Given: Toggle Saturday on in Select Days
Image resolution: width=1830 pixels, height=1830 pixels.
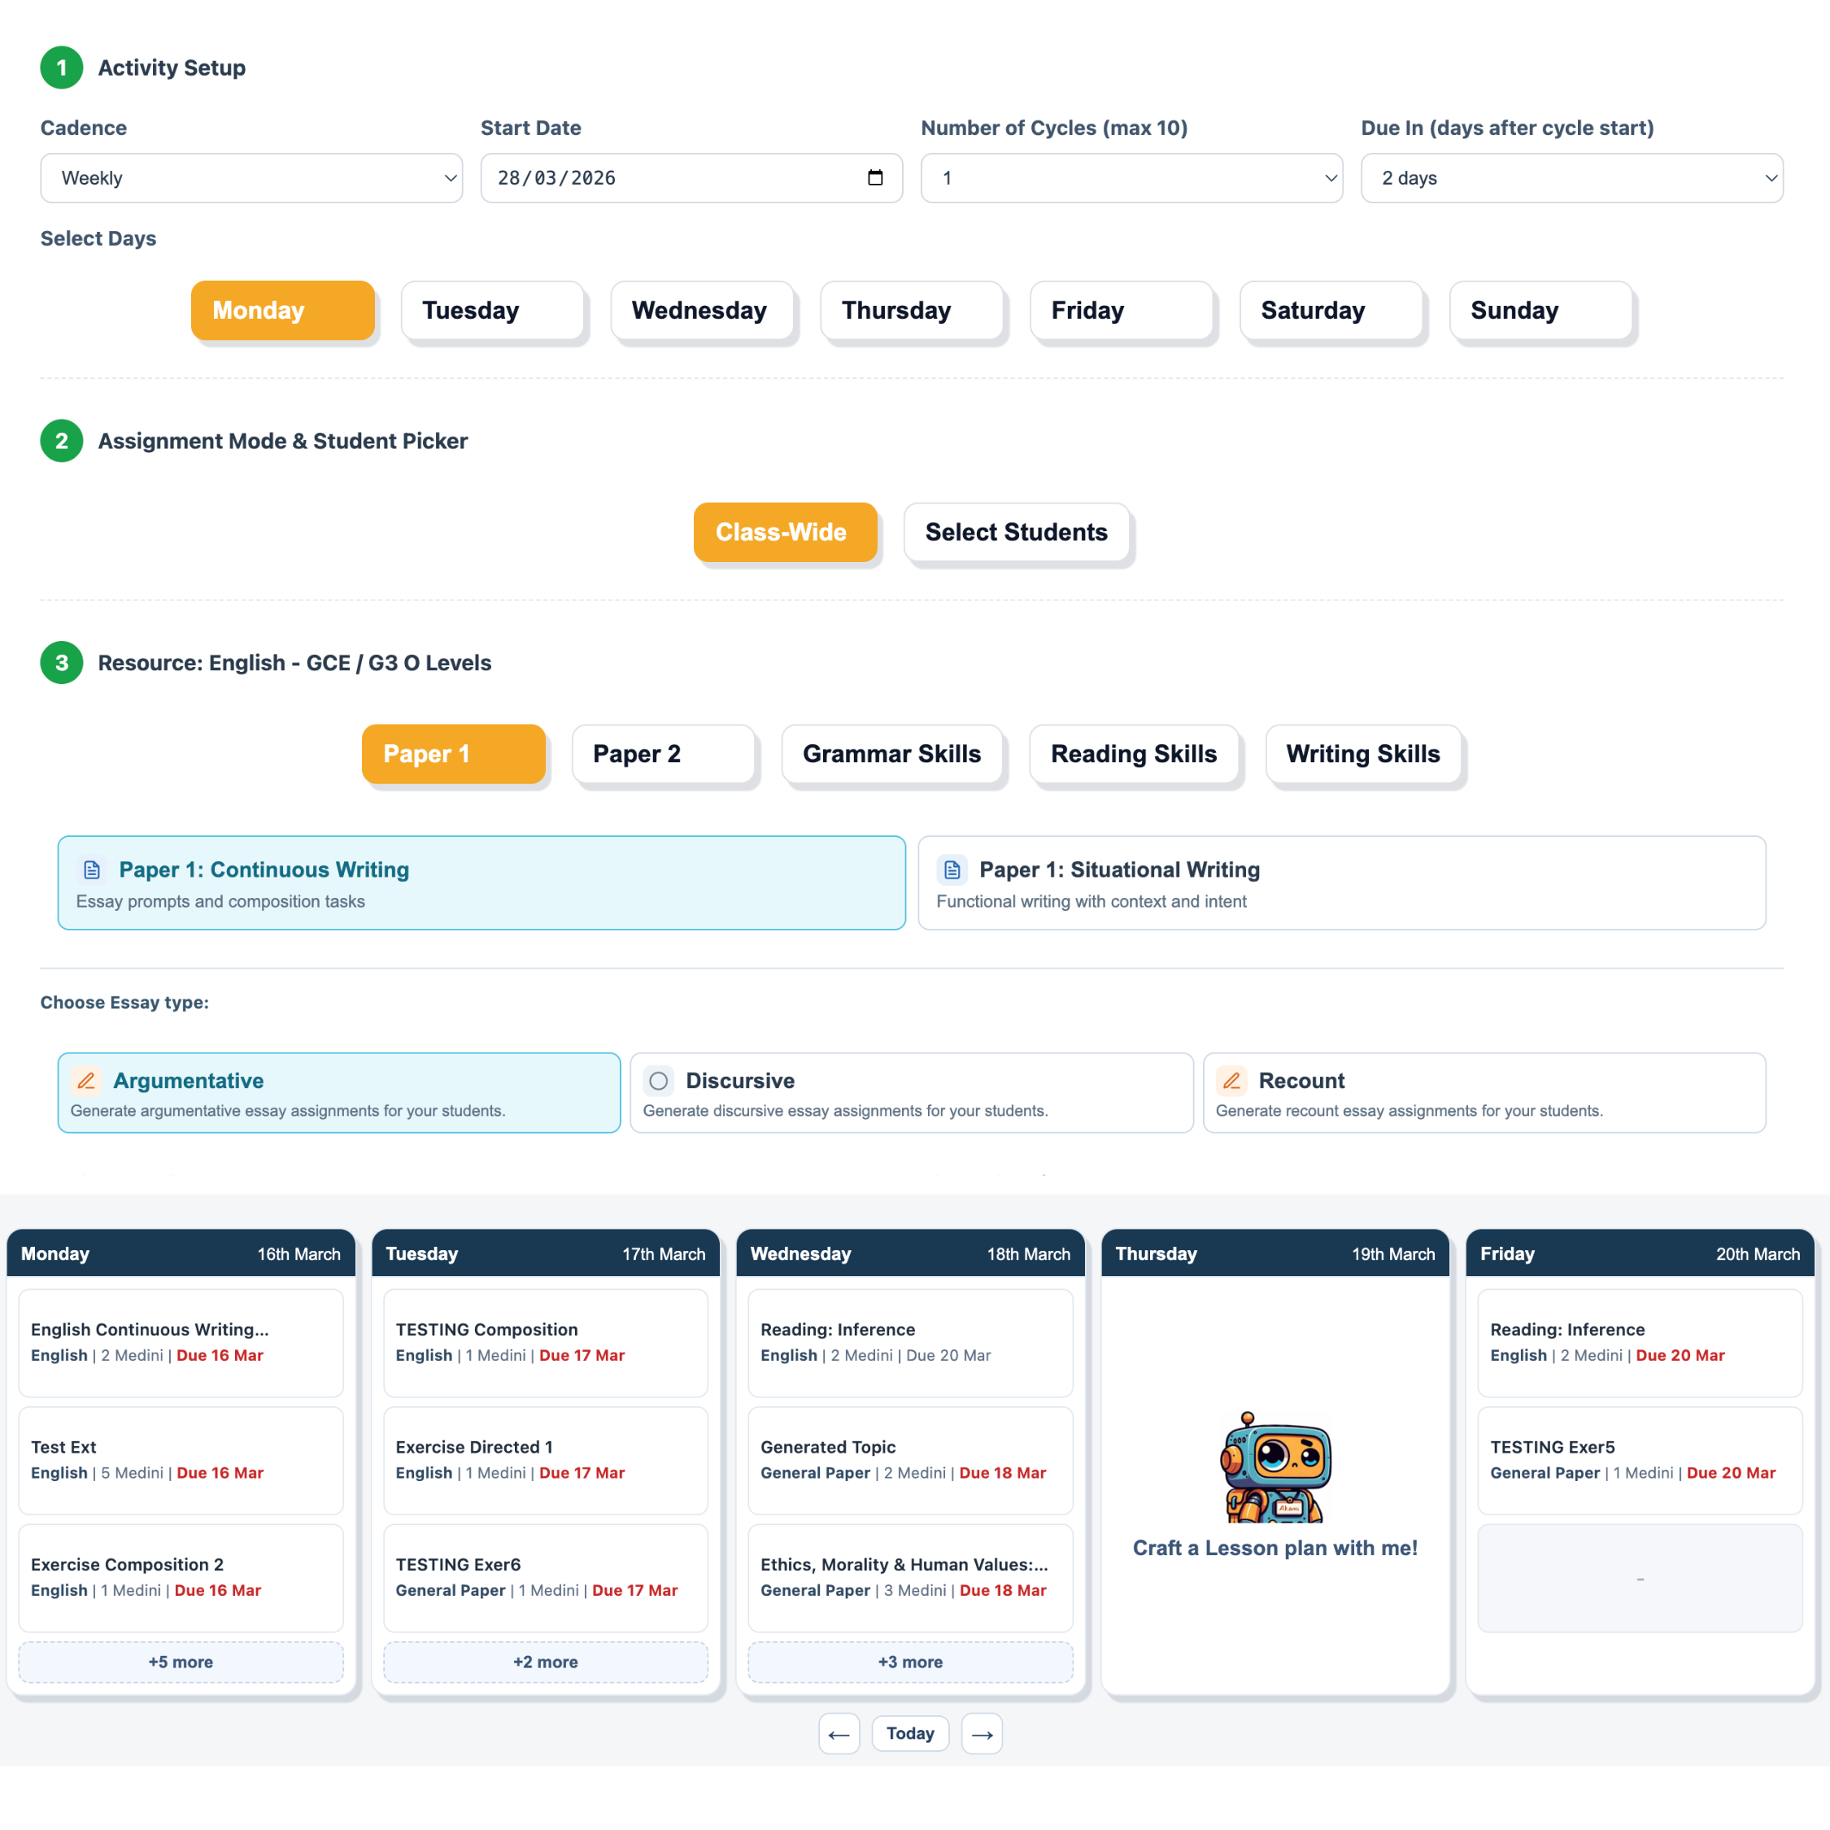Looking at the screenshot, I should point(1330,310).
